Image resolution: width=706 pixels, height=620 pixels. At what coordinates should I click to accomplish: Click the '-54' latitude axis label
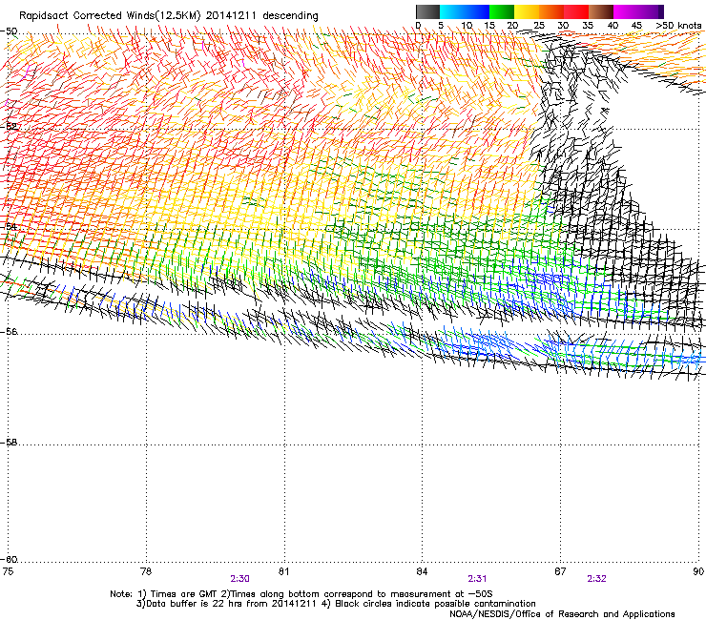[x=9, y=226]
